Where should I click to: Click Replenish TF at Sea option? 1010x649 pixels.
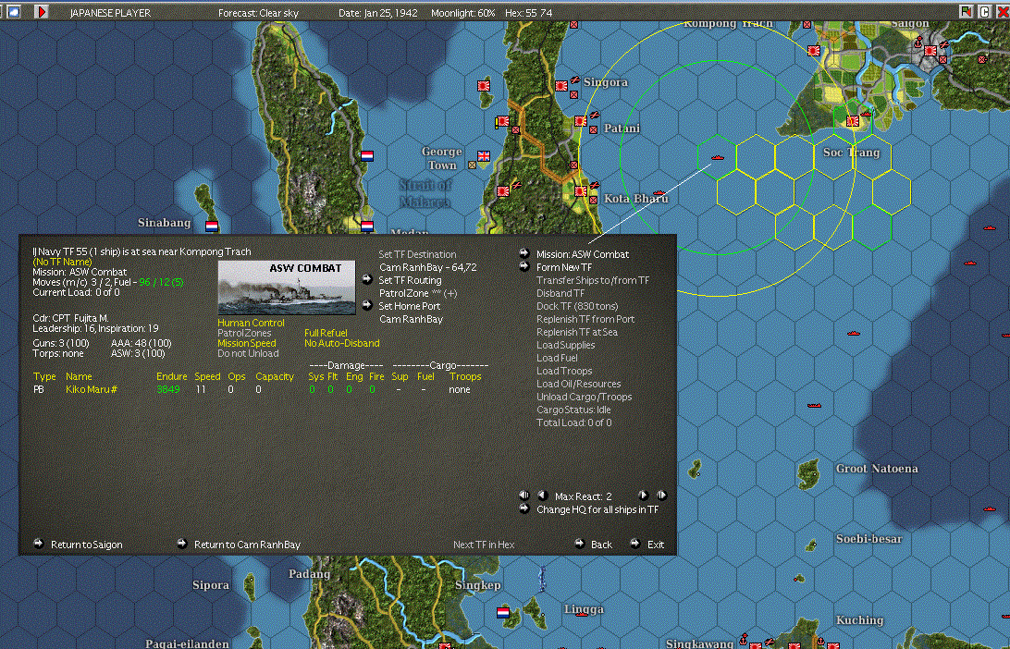[x=577, y=332]
